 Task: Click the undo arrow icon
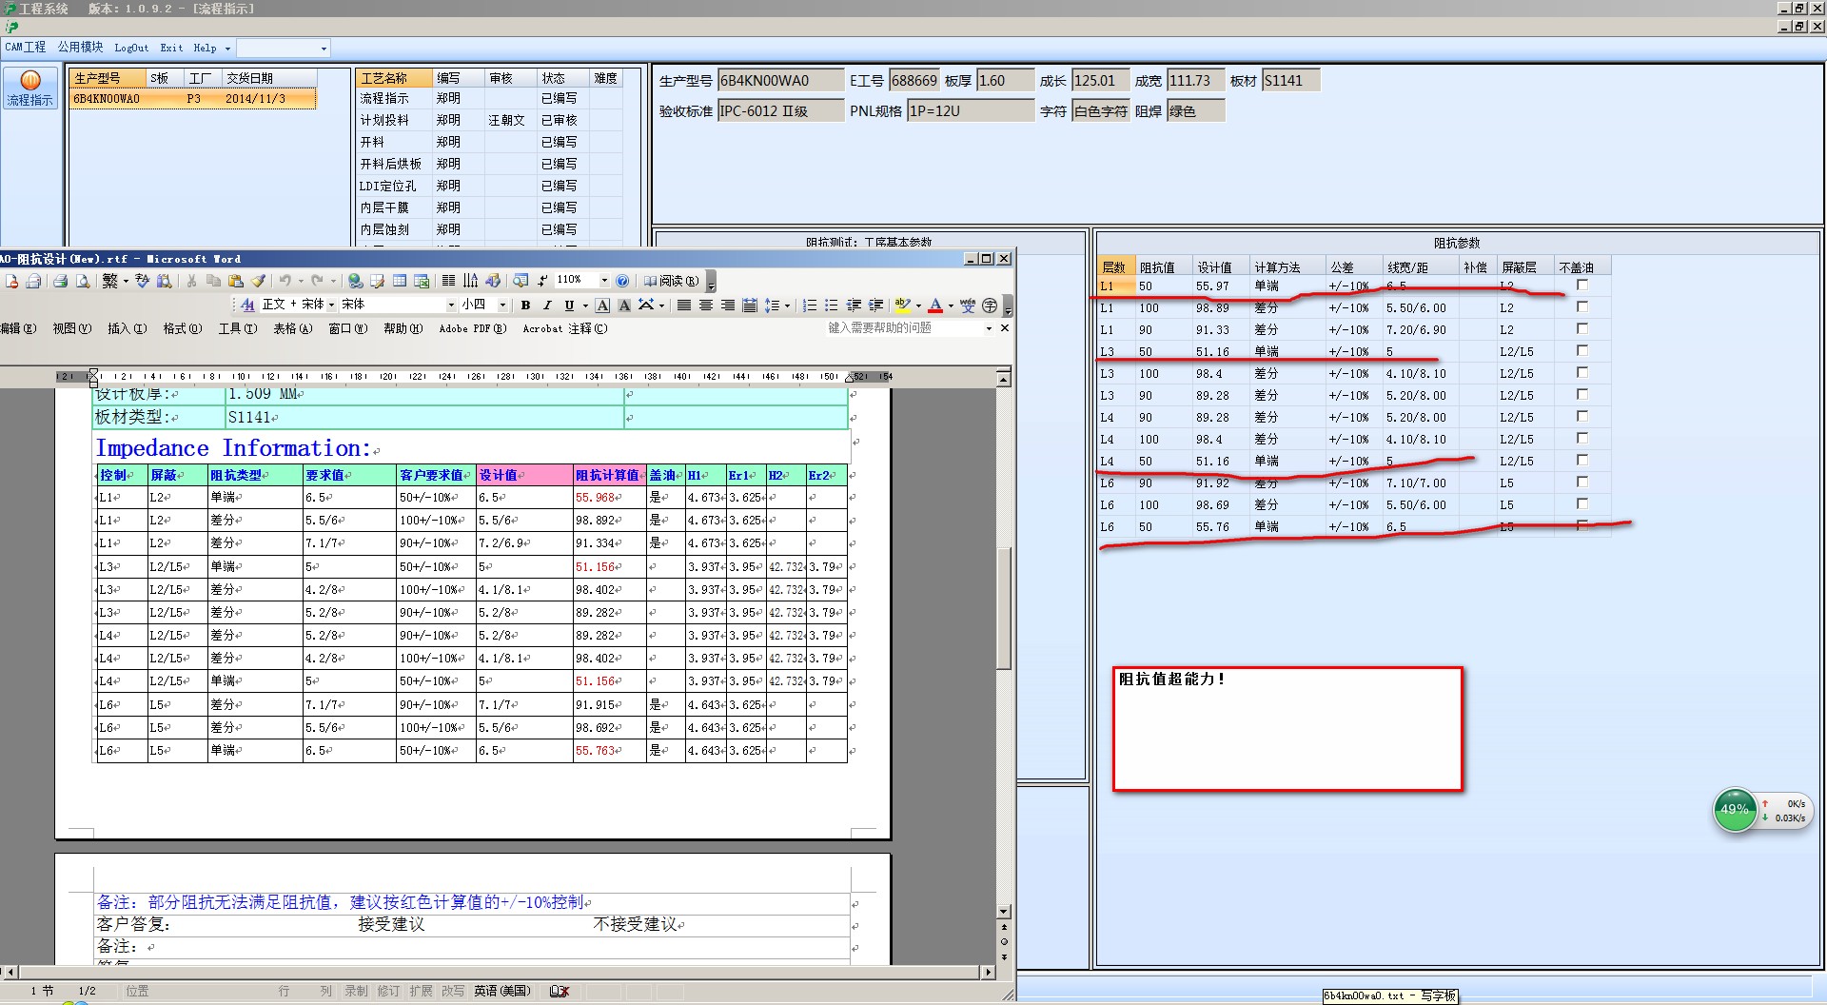click(285, 281)
